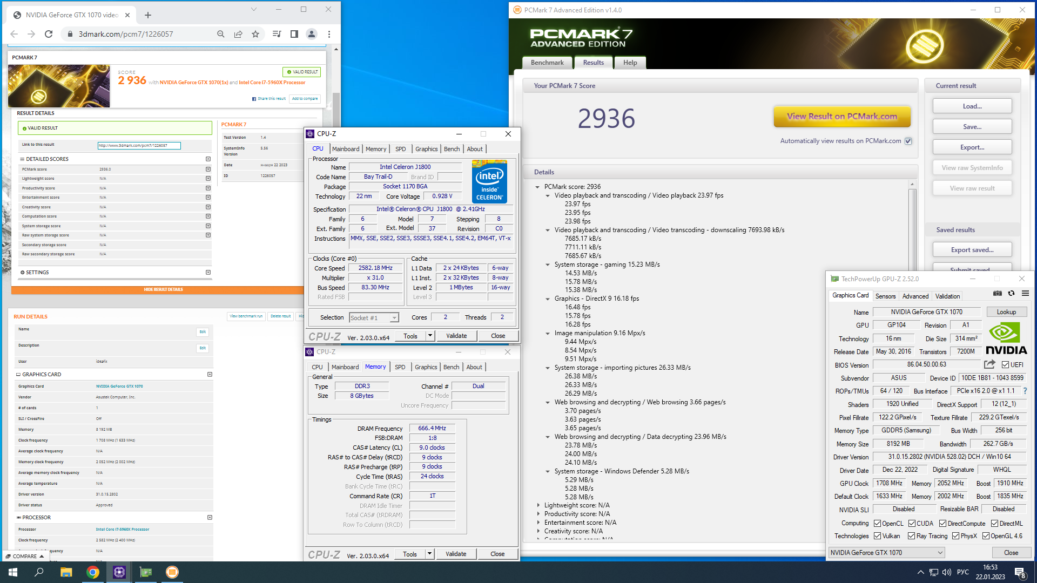Toggle the Ray Tracing checkbox

tap(911, 536)
